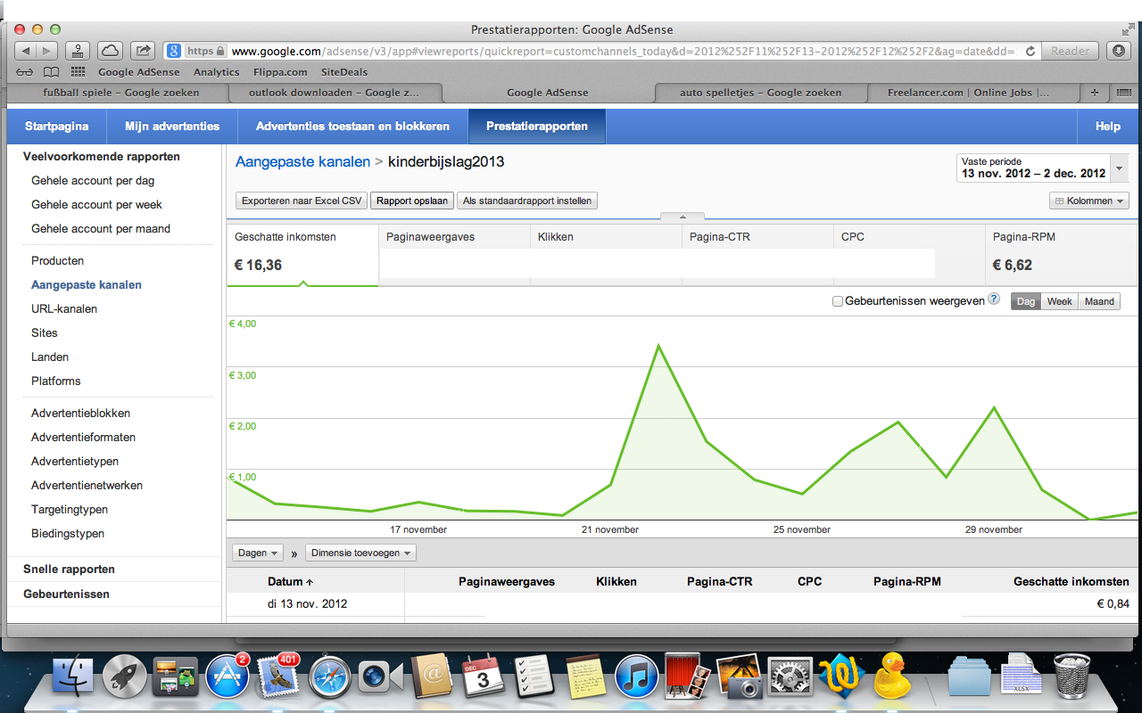This screenshot has height=713, width=1142.
Task: Select the Geschatte inkomsten metric tile
Action: click(303, 254)
